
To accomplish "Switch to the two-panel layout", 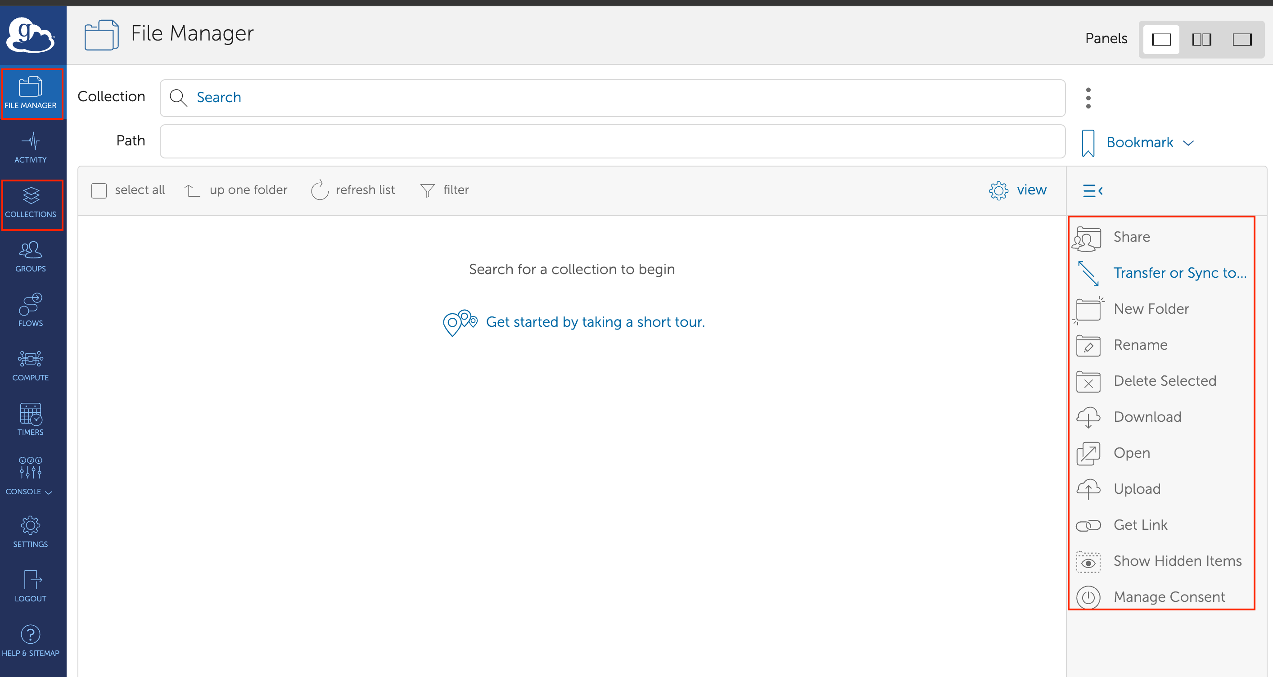I will click(x=1201, y=40).
